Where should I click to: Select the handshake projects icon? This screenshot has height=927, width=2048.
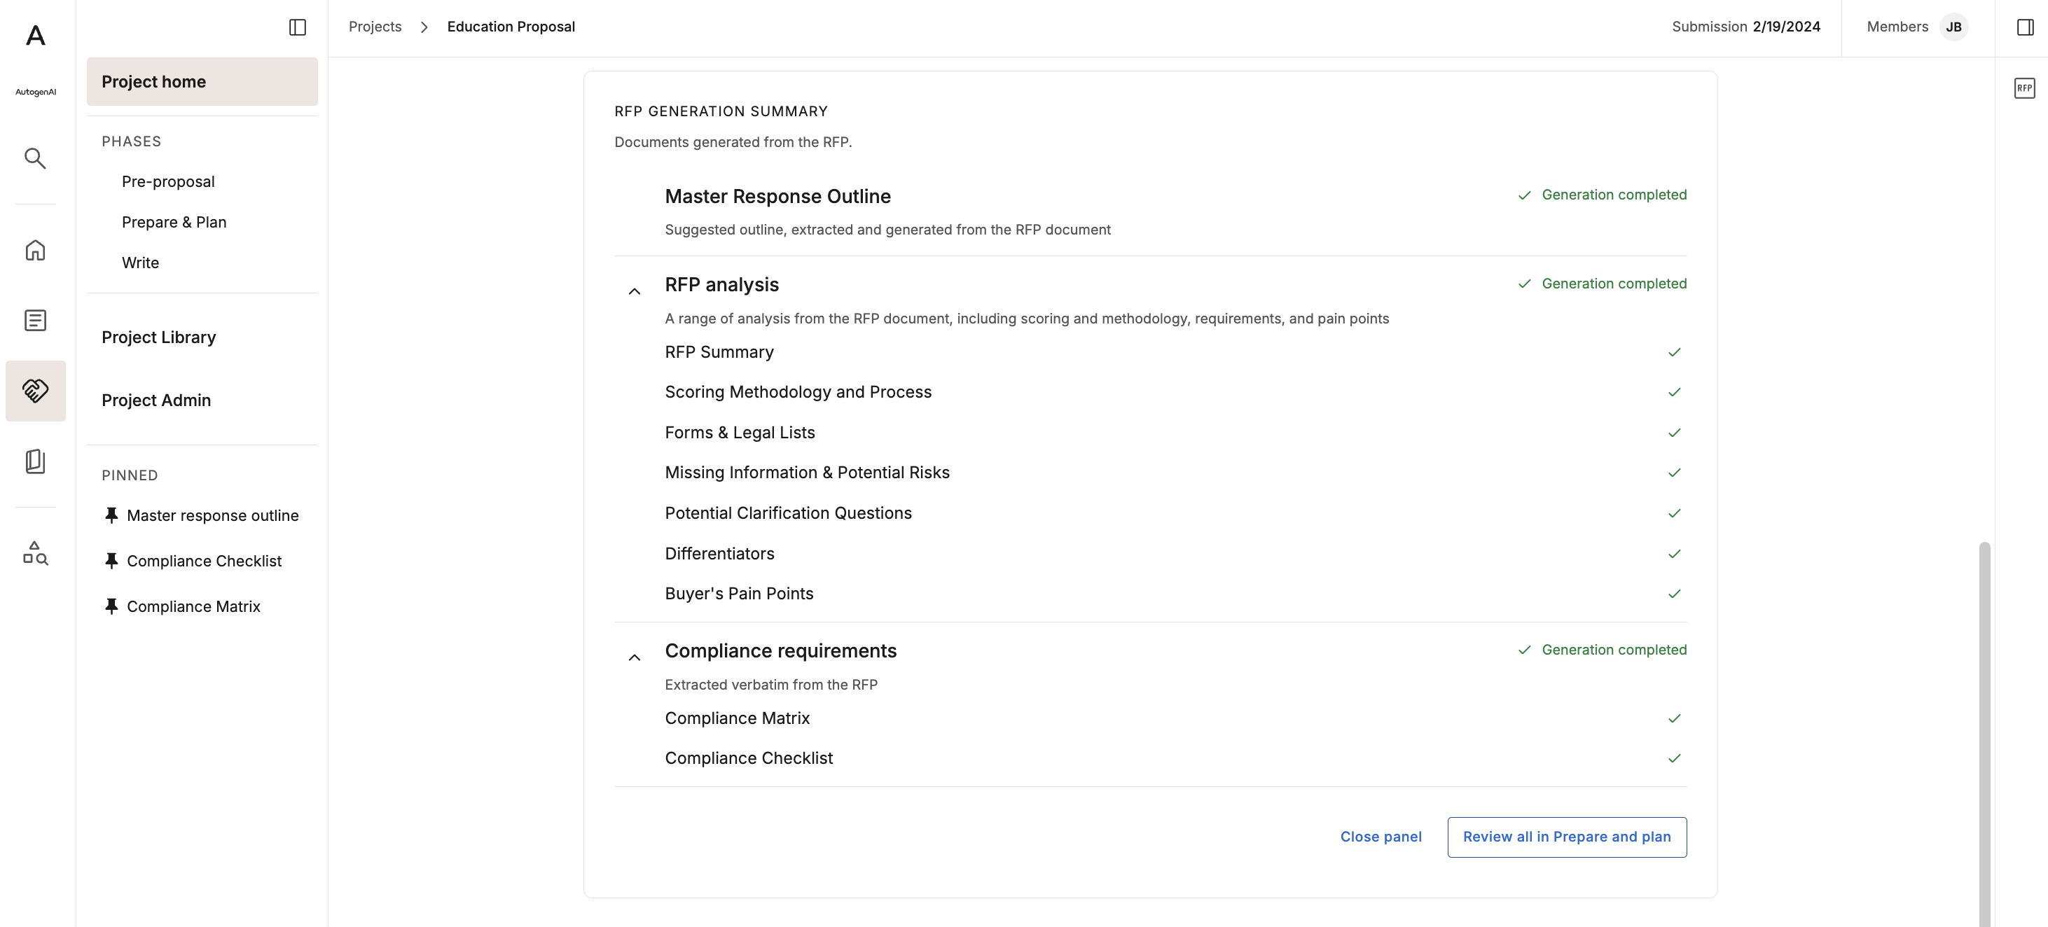click(x=35, y=391)
